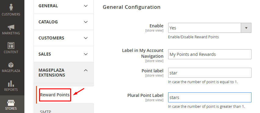
Task: Select the Reward Points menu item
Action: click(55, 95)
